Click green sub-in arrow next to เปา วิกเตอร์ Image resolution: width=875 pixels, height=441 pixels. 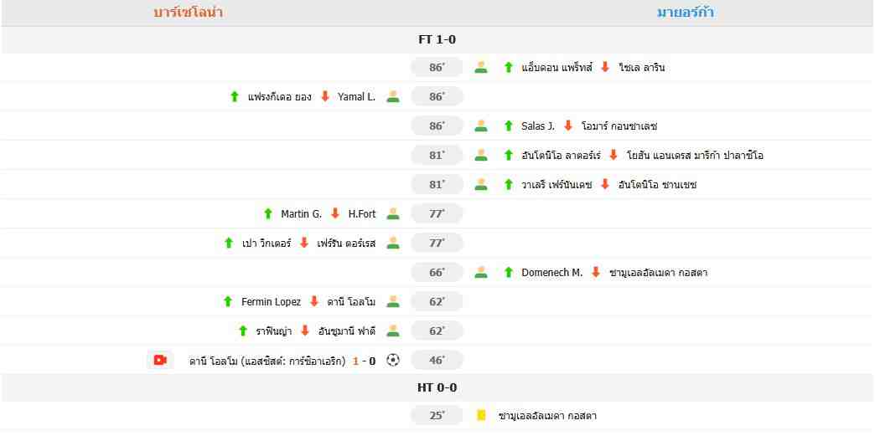[228, 243]
